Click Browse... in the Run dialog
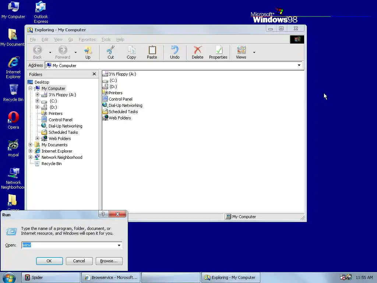 109,261
